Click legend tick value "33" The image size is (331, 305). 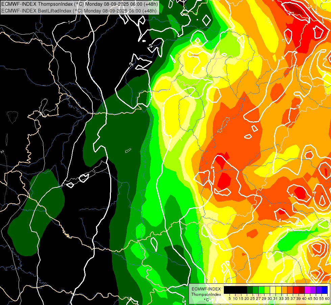(281, 299)
